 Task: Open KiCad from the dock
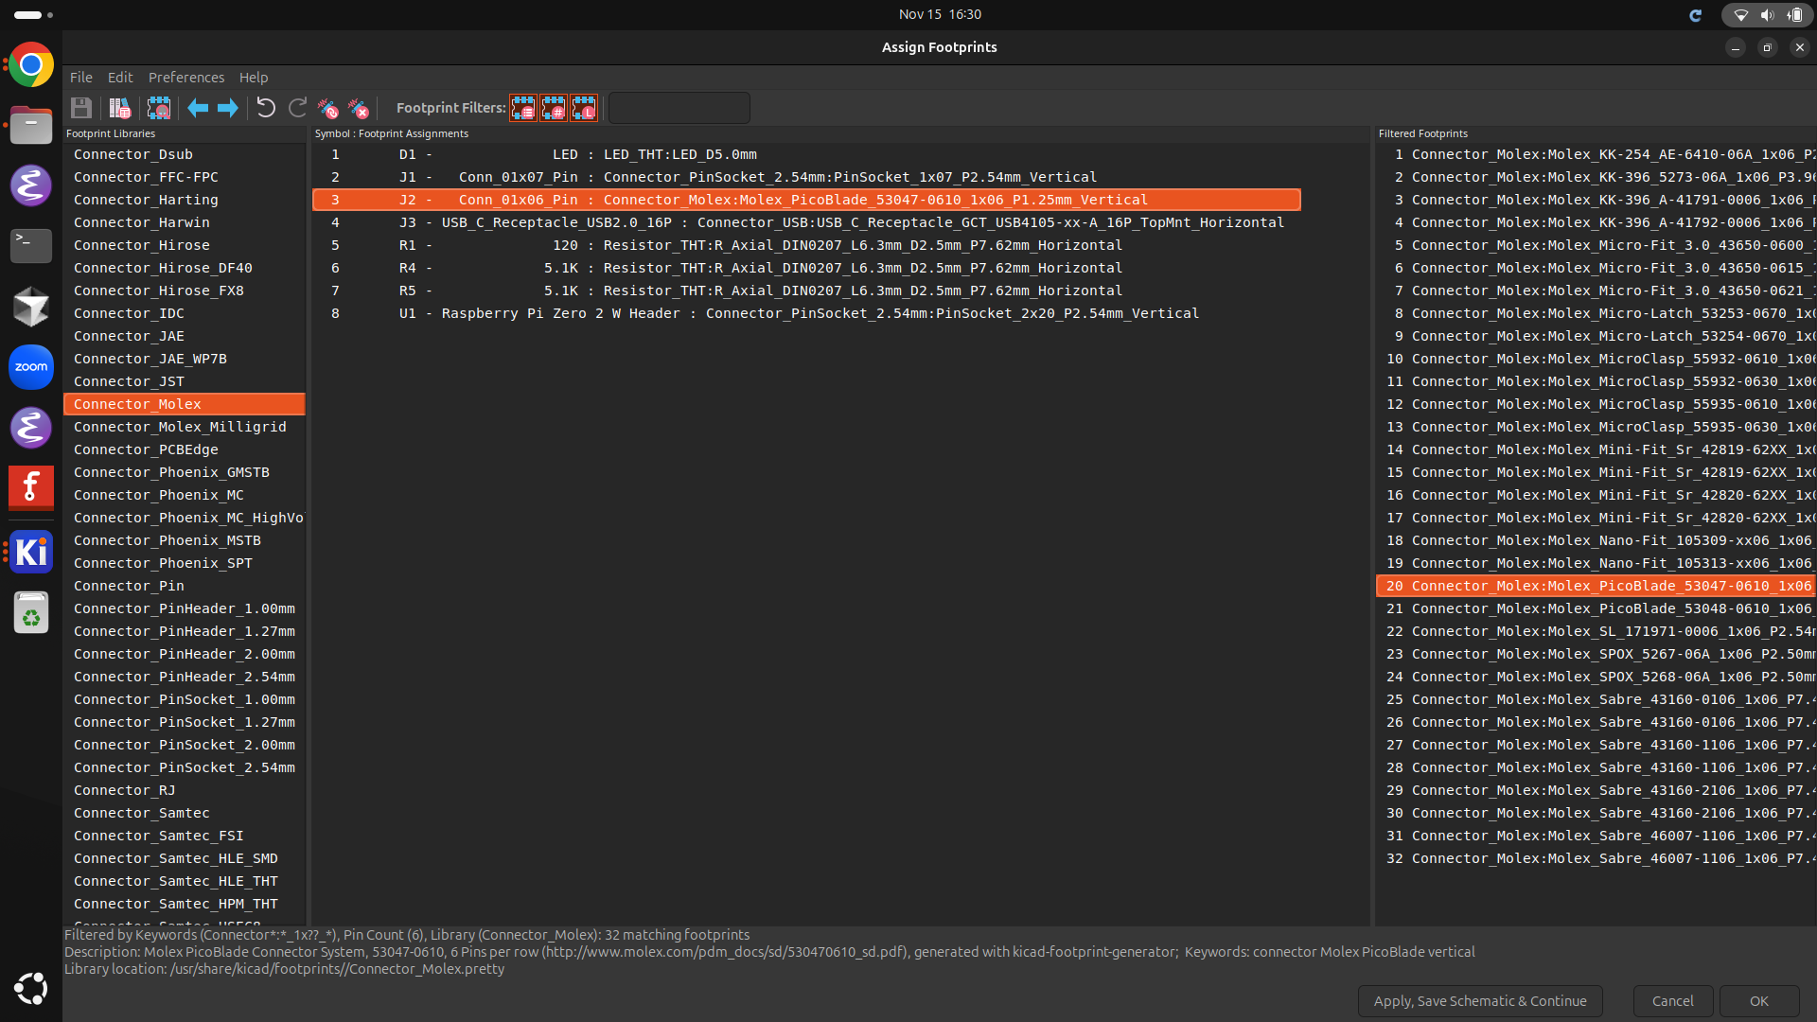click(x=31, y=551)
